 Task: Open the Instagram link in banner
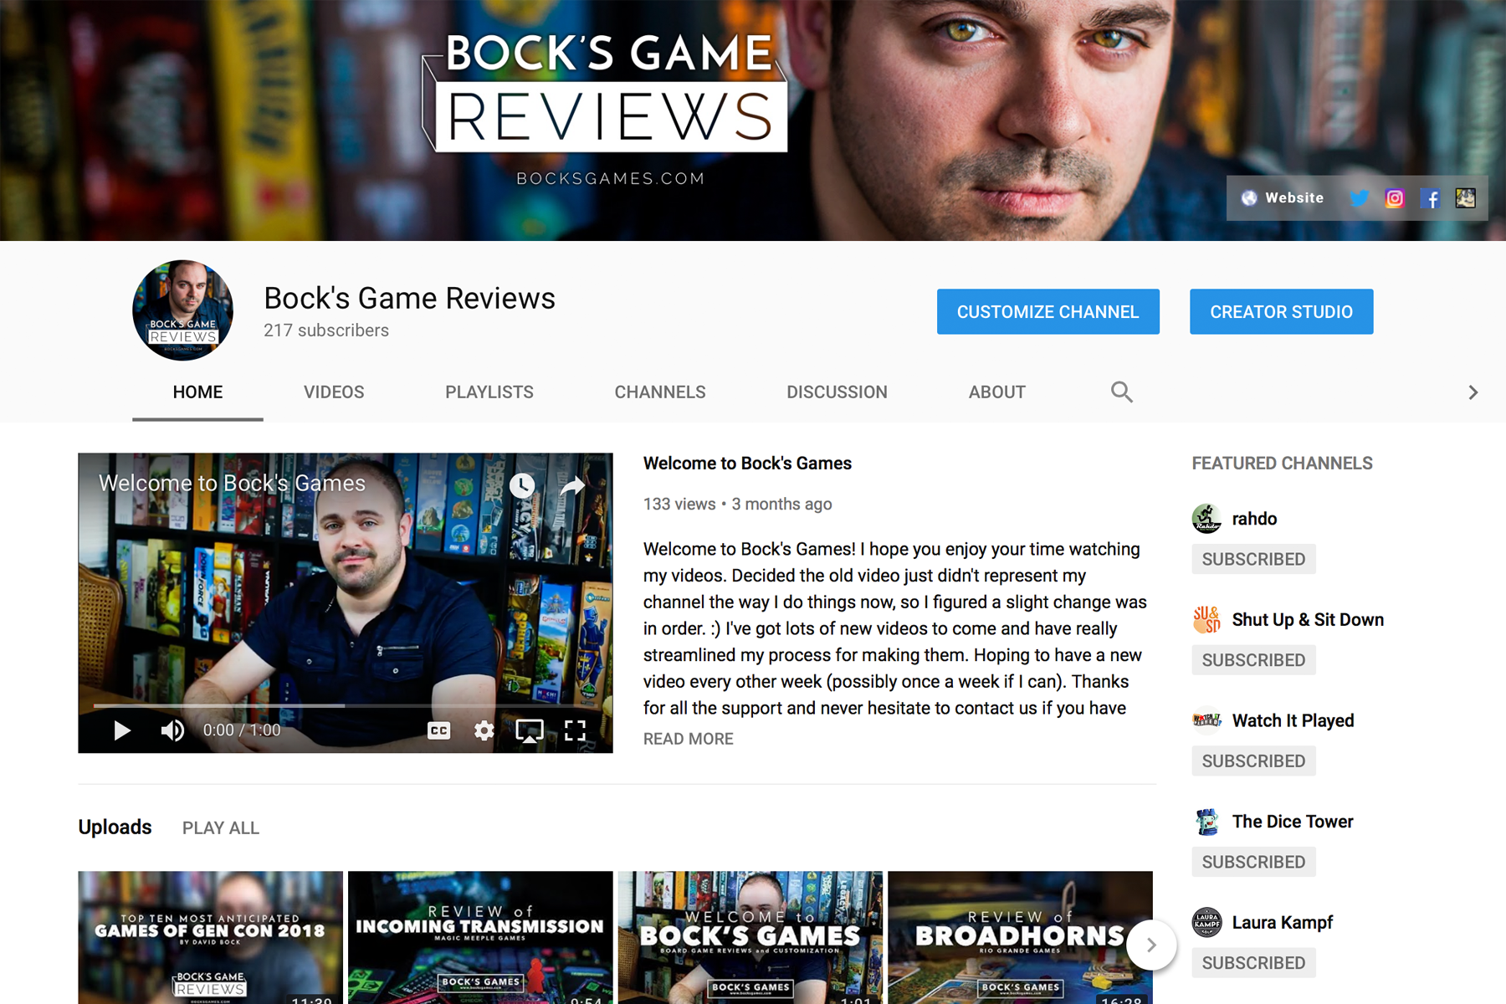click(1395, 198)
